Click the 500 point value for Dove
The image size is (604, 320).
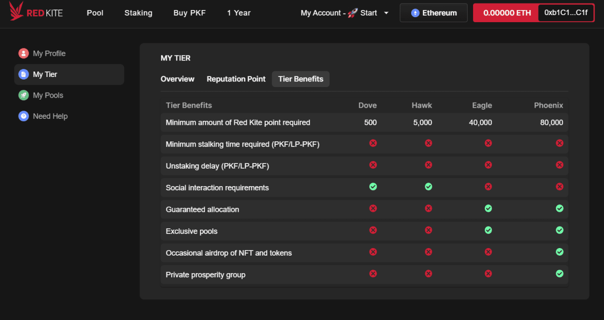click(370, 122)
